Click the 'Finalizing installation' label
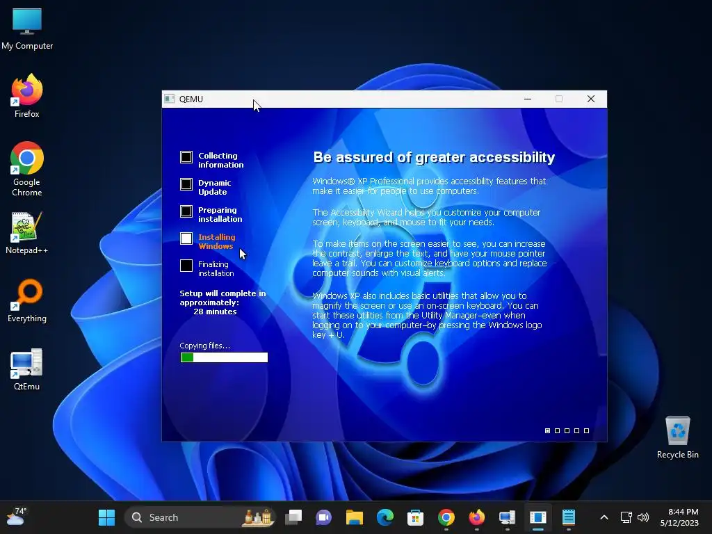 click(x=216, y=269)
